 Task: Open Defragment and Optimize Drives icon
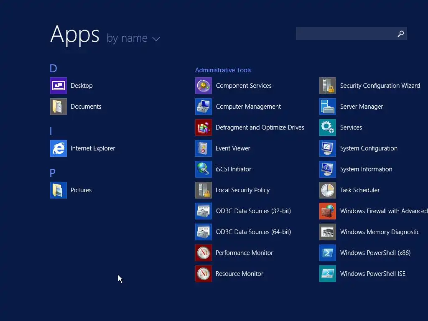pyautogui.click(x=204, y=127)
